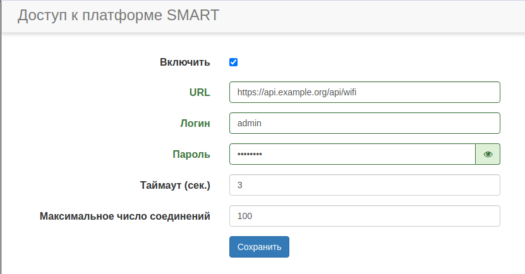Click the Таймаут (сек.) input field

pyautogui.click(x=365, y=185)
